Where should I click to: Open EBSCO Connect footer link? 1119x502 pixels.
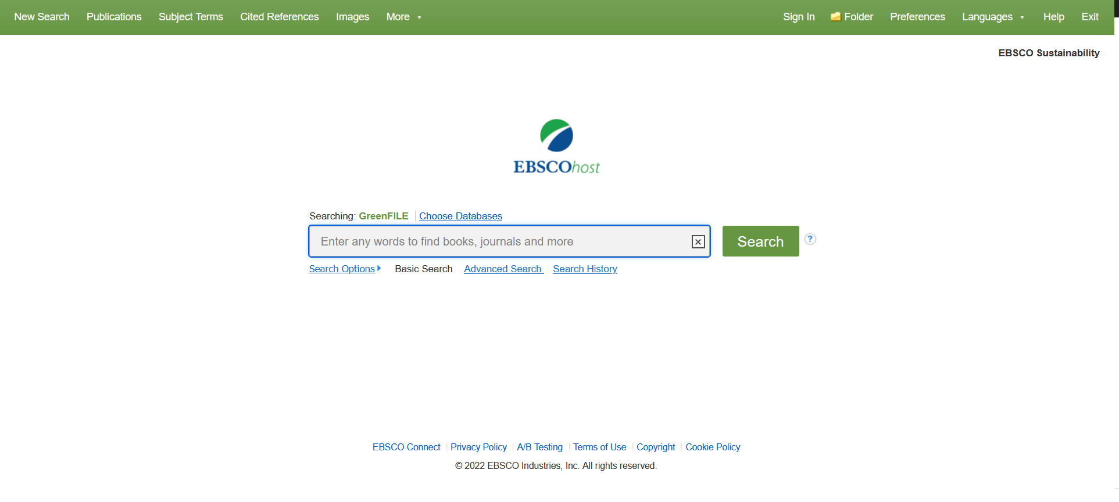pos(406,447)
